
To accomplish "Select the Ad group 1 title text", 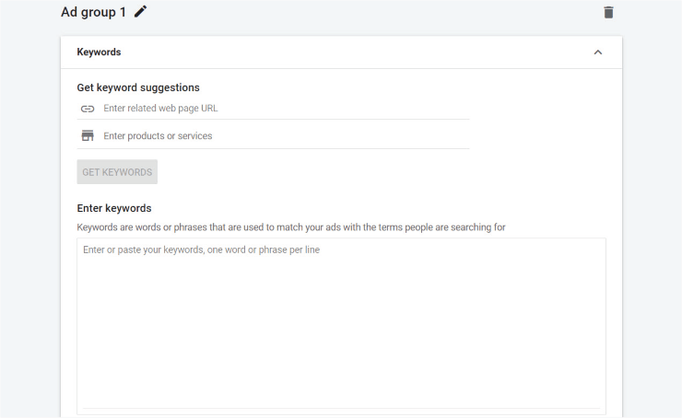I will tap(93, 12).
